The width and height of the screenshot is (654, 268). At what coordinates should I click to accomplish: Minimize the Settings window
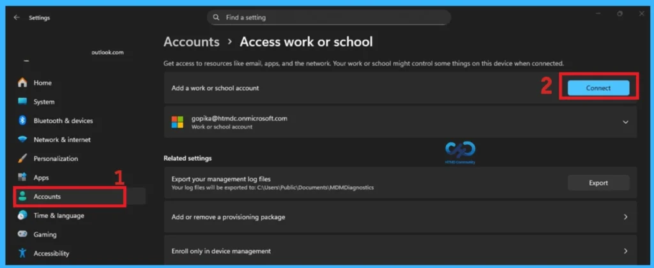[x=598, y=14]
